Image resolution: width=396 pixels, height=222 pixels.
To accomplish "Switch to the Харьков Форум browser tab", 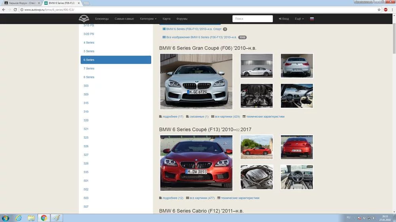I will pyautogui.click(x=22, y=3).
